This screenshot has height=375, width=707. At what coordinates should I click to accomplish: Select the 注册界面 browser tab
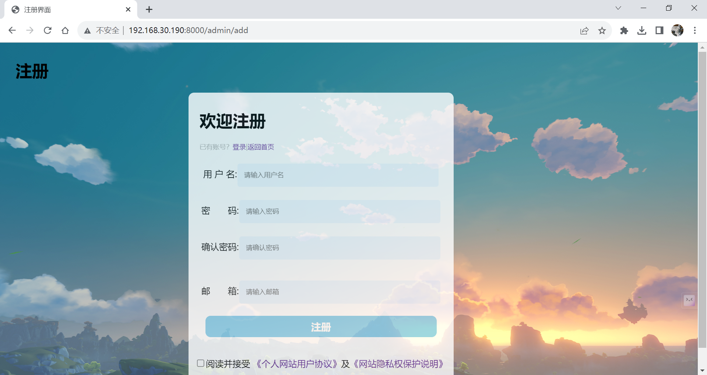click(71, 10)
